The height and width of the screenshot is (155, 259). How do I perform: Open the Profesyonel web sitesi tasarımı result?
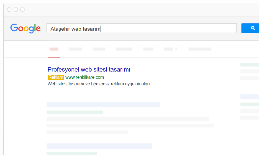coord(89,70)
